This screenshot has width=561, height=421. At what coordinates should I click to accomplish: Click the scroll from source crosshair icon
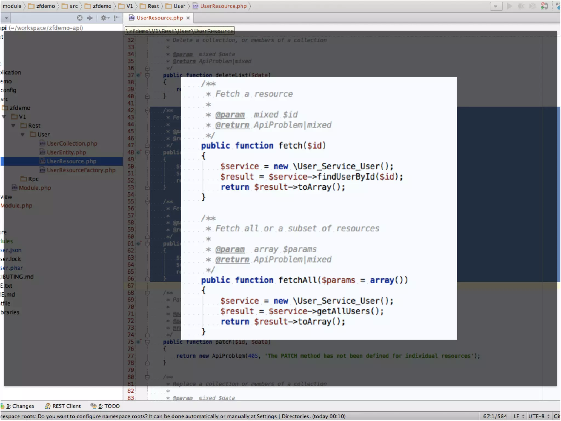(x=79, y=18)
